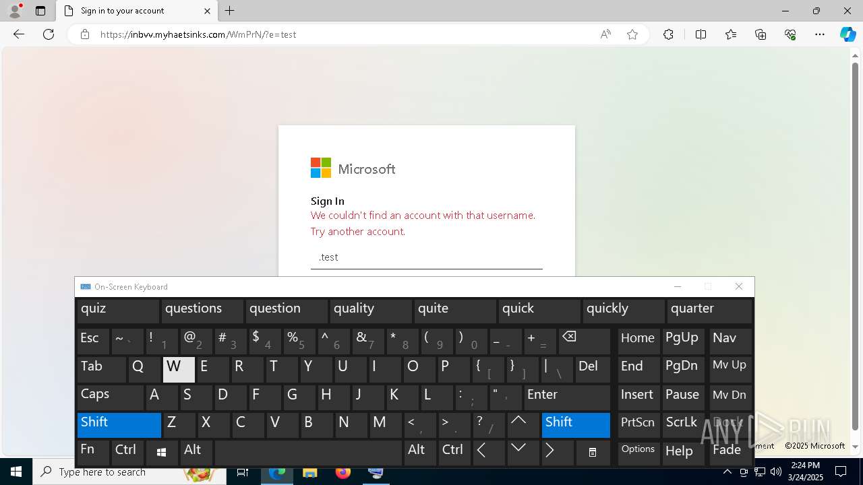Toggle the right Shift key

point(576,424)
